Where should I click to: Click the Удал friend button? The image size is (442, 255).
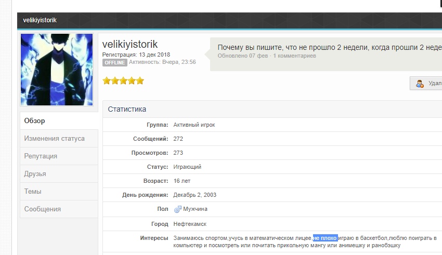426,83
